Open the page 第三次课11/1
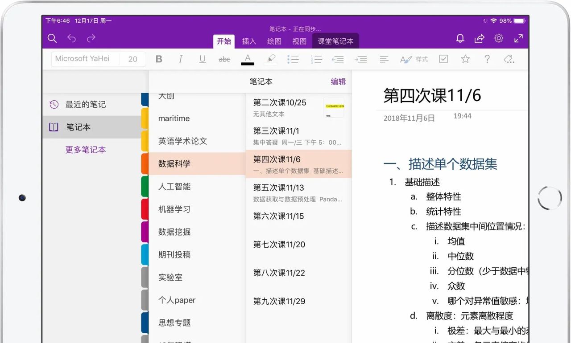The image size is (571, 343). pyautogui.click(x=298, y=136)
